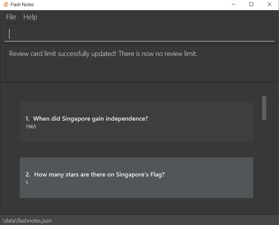Image resolution: width=279 pixels, height=225 pixels.
Task: Click the Flash Notes window title text
Action: click(x=22, y=5)
